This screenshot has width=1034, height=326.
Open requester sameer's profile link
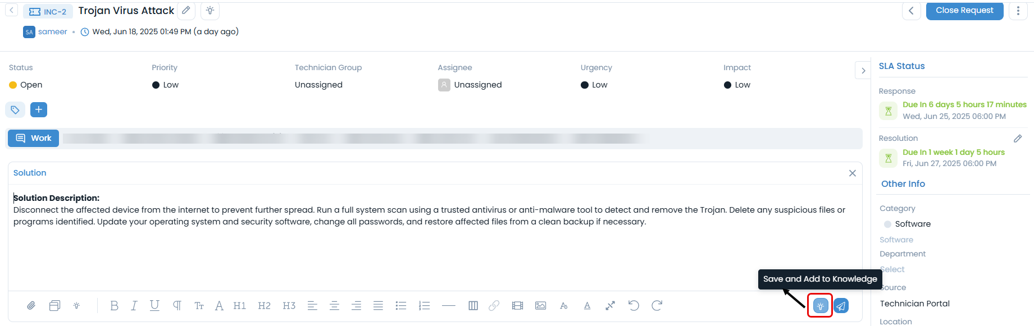[52, 32]
